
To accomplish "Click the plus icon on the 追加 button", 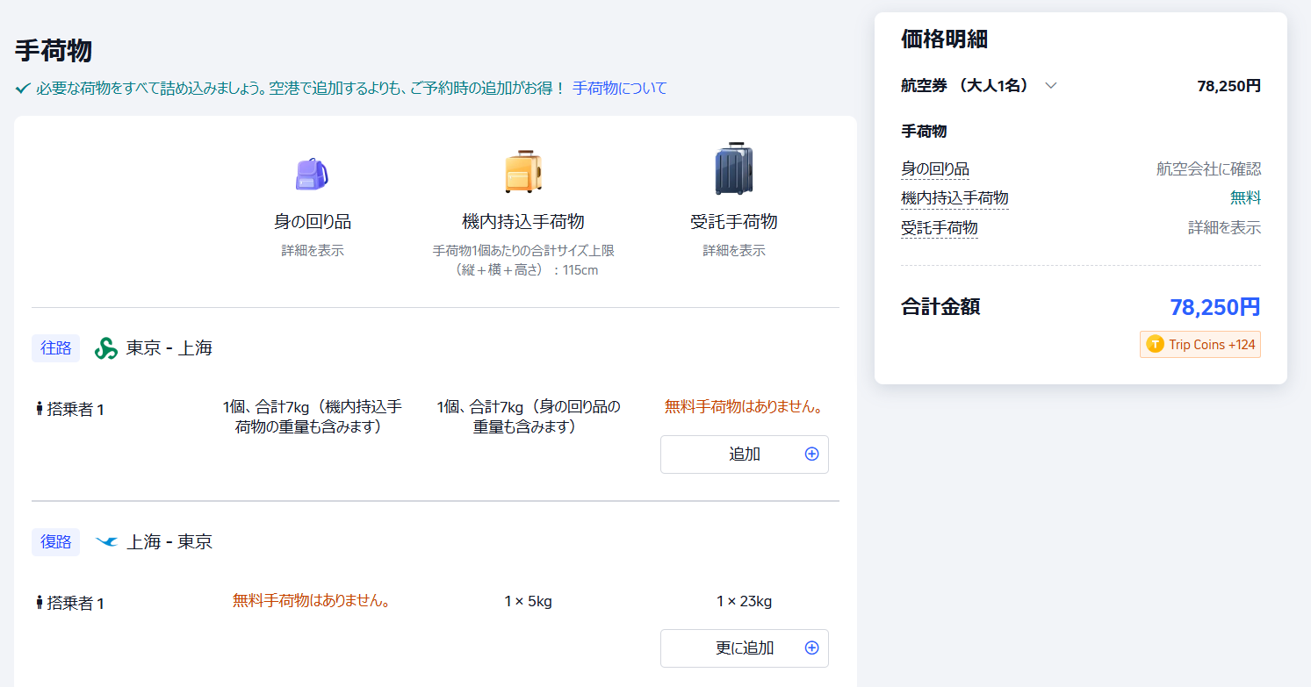I will [811, 454].
